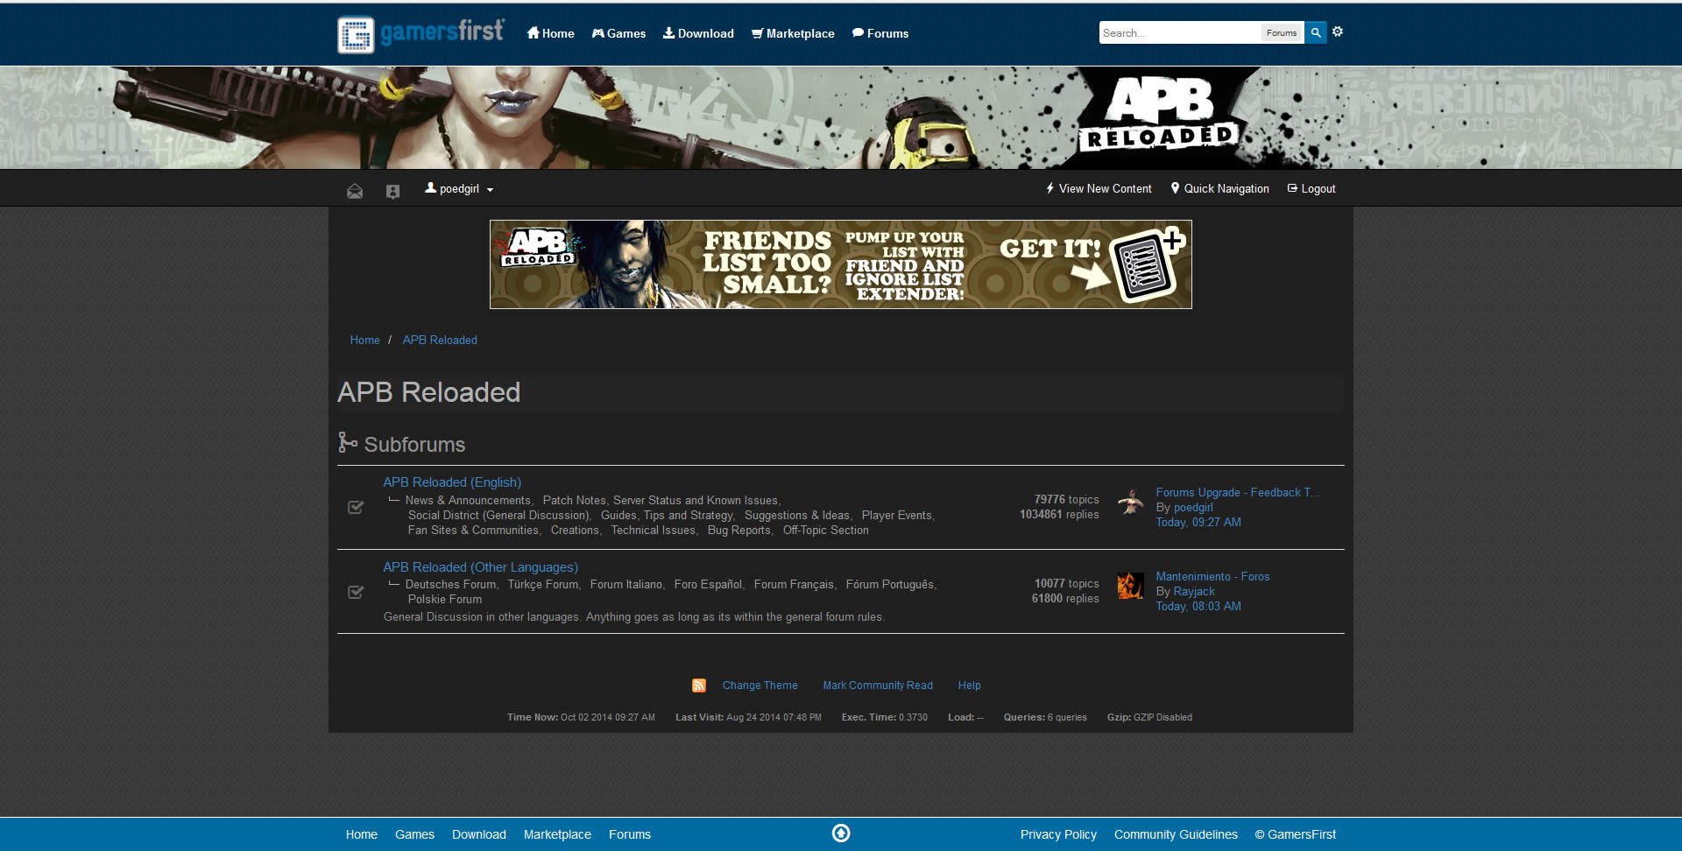Click the Mark Community Read link

point(877,685)
